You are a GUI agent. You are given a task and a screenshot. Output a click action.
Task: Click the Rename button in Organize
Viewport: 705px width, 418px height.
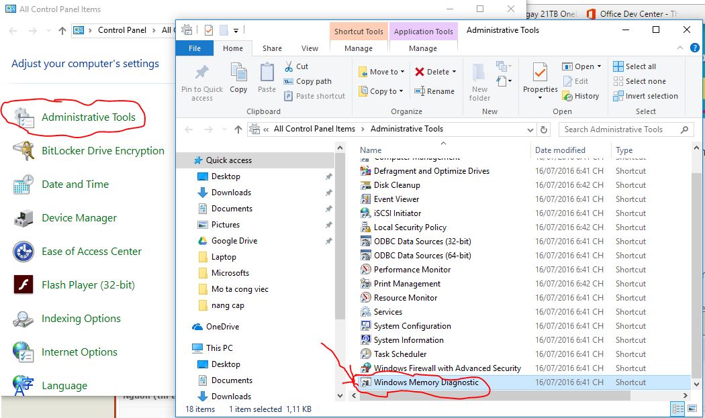click(x=434, y=91)
